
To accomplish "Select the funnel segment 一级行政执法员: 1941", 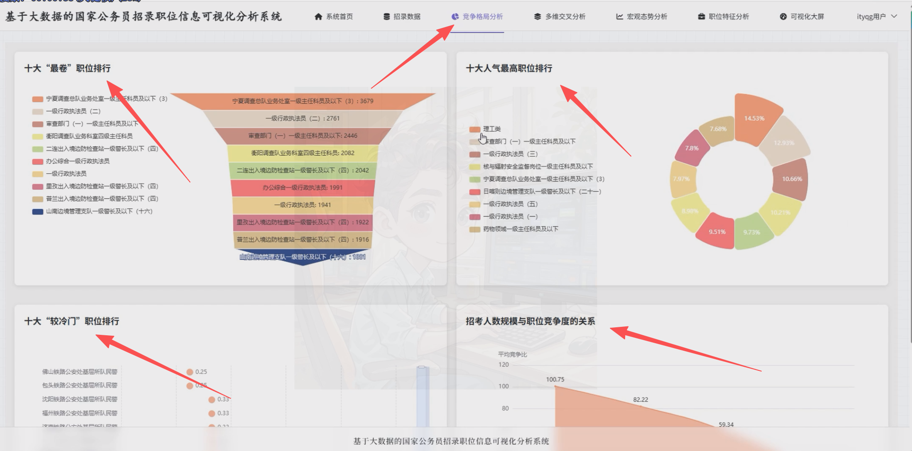I will [x=303, y=205].
